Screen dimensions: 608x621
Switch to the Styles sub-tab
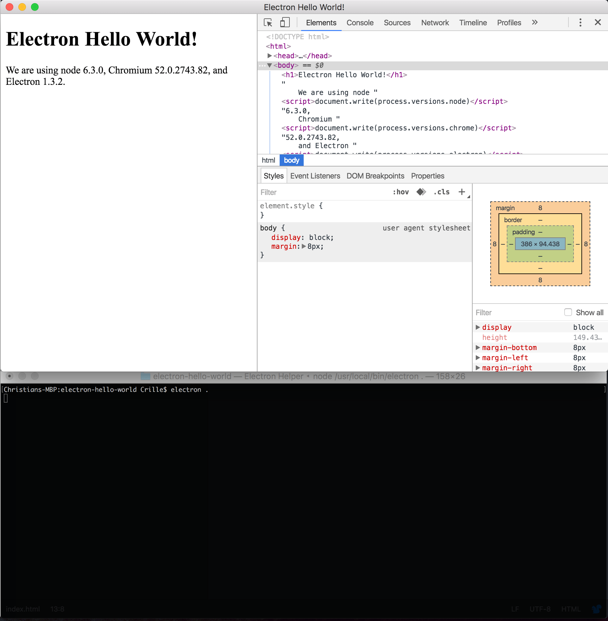click(273, 176)
